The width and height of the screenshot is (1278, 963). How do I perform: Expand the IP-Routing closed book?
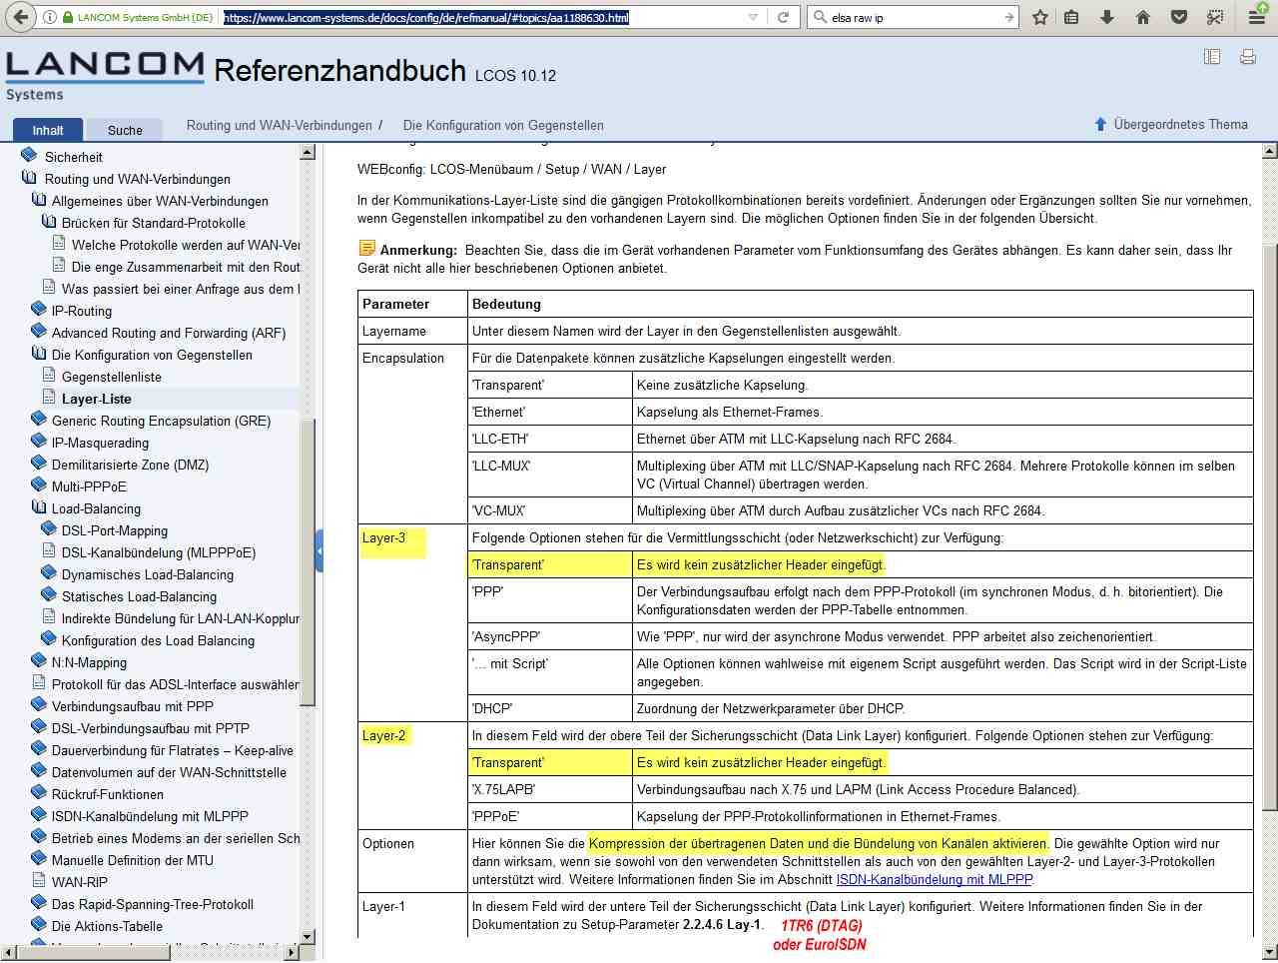[x=39, y=311]
